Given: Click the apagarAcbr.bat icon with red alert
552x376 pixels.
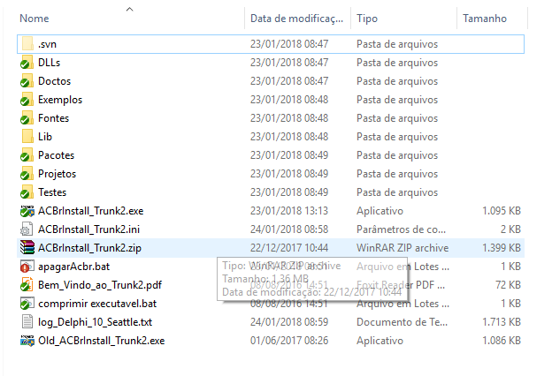Looking at the screenshot, I should (x=27, y=267).
